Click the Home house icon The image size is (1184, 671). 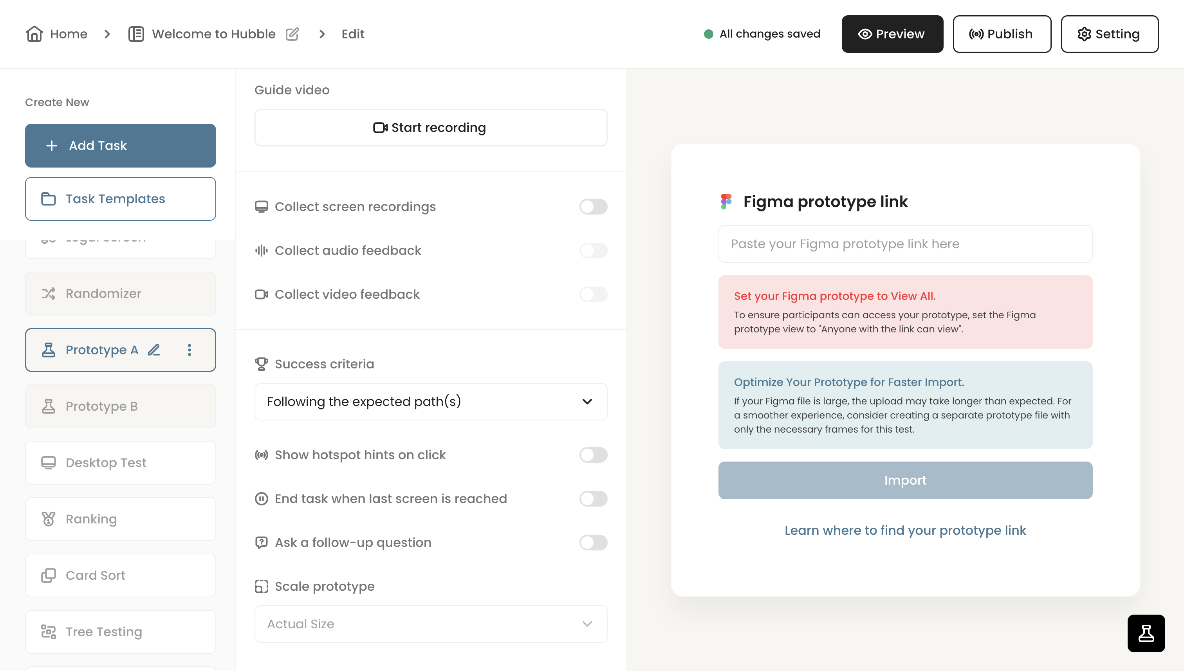34,34
